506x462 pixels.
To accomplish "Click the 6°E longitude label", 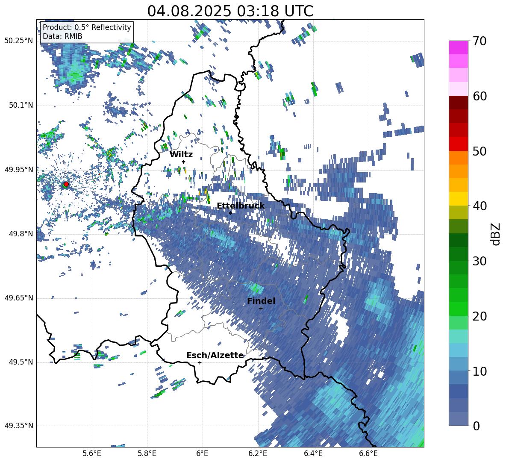I will tap(202, 453).
